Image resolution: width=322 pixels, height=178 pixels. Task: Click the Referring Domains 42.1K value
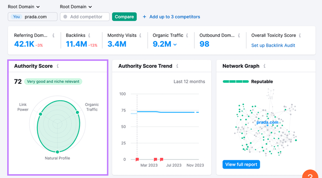click(24, 44)
